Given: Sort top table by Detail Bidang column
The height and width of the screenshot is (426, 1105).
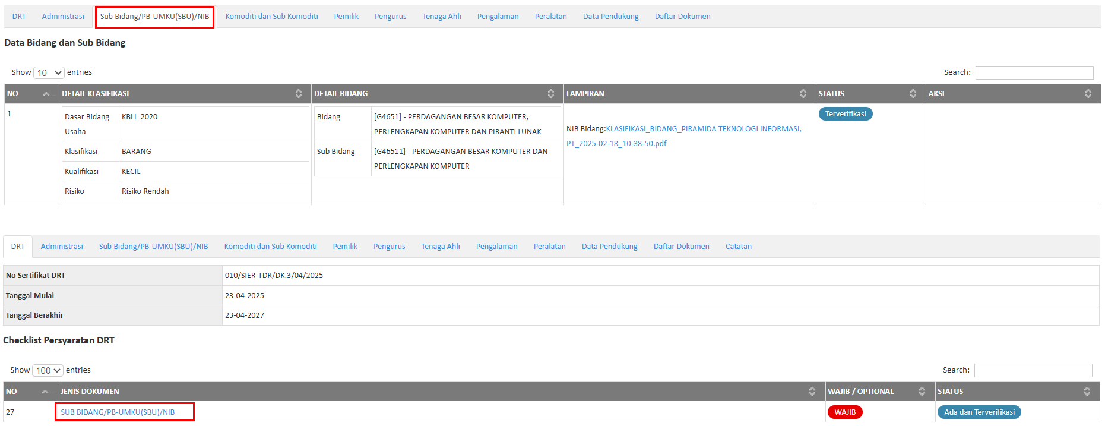Looking at the screenshot, I should pyautogui.click(x=437, y=94).
